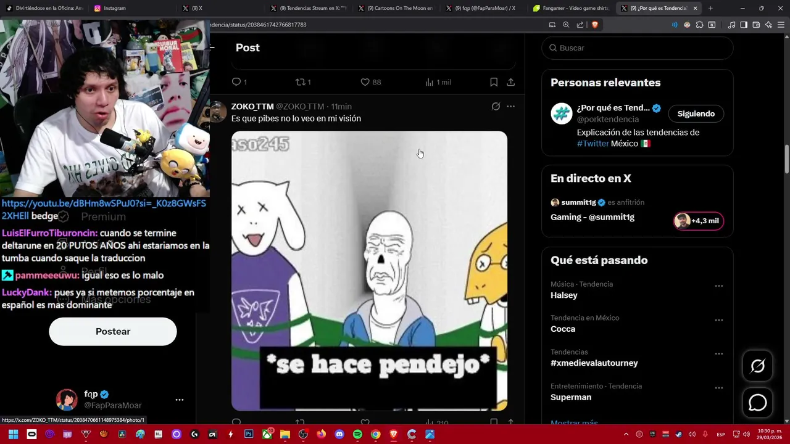
Task: Toggle the browser sidebar panel
Action: click(x=744, y=25)
